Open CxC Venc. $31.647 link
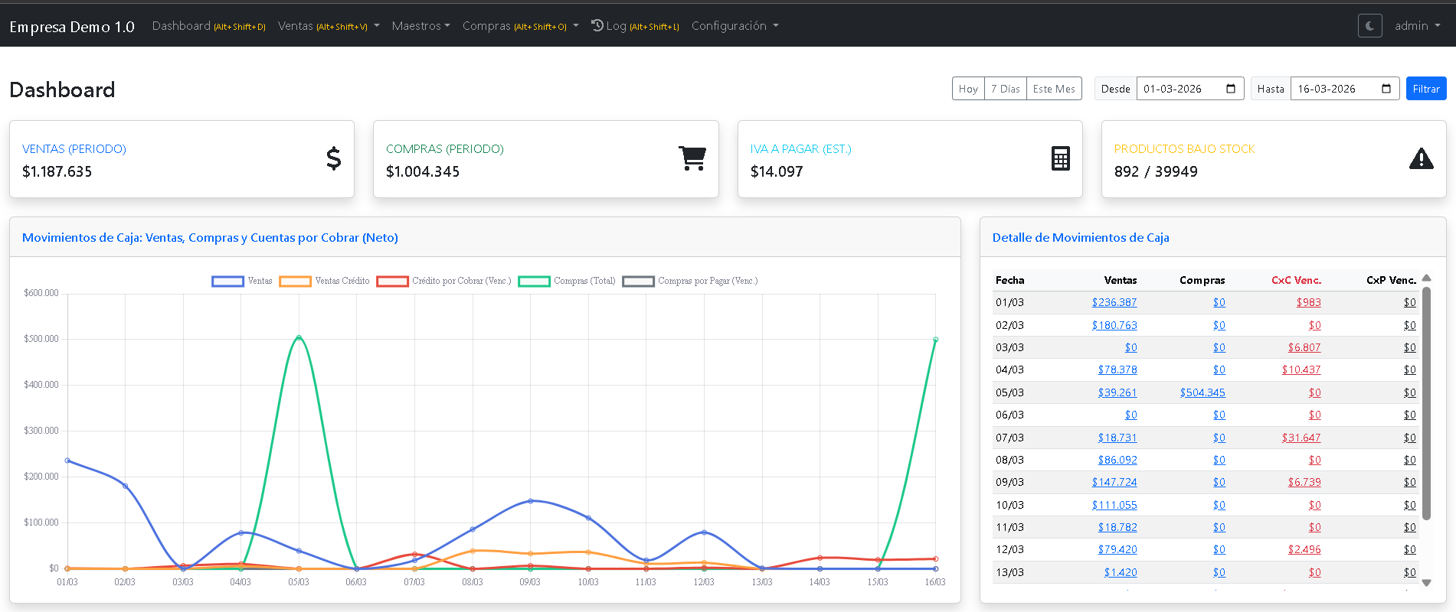 1301,438
